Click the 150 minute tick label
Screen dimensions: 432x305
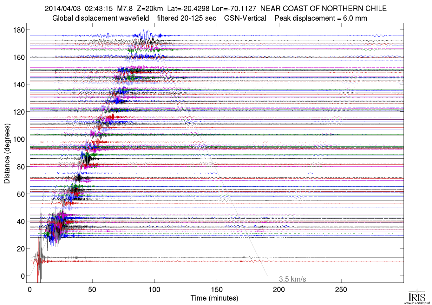(x=217, y=290)
